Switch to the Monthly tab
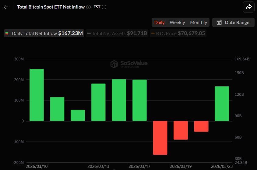The width and height of the screenshot is (257, 170). point(199,22)
